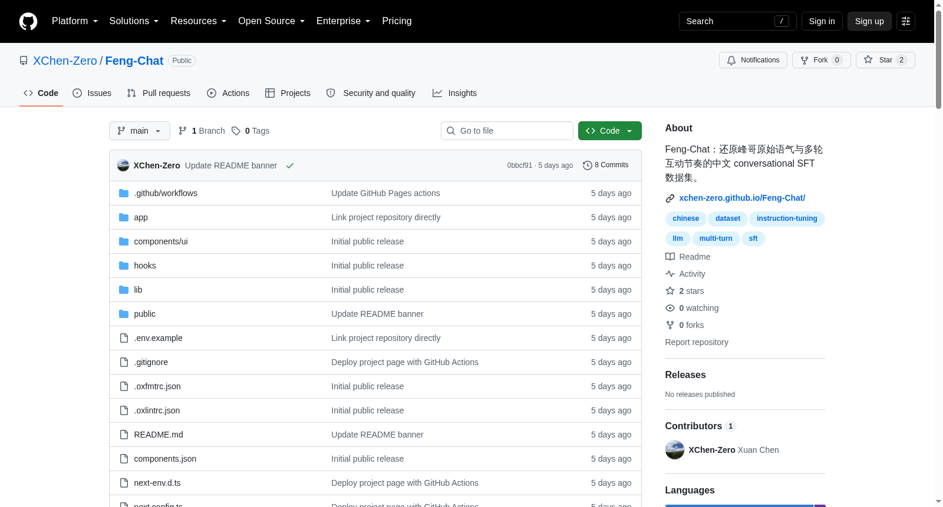Click the 0bbcf91 commit hash
The image size is (943, 507).
tap(519, 165)
